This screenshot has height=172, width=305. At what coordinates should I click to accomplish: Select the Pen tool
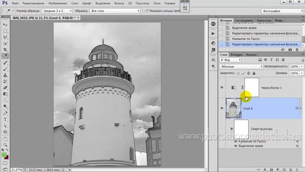click(x=5, y=113)
